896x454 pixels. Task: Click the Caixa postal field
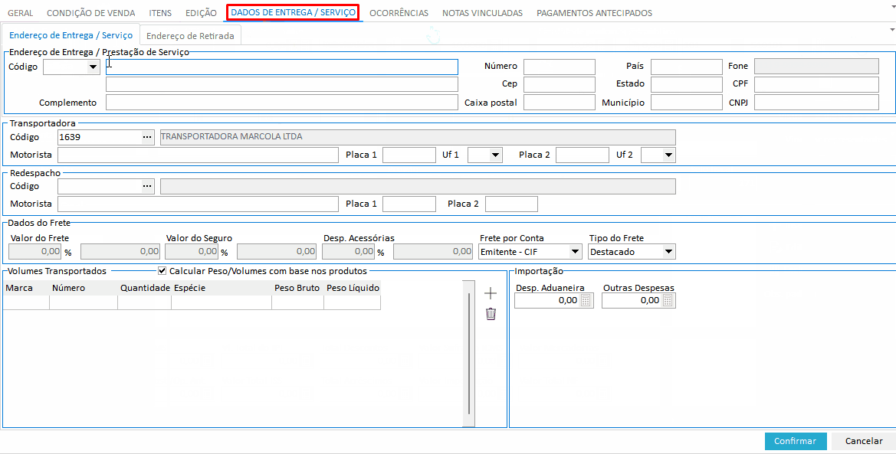point(560,103)
